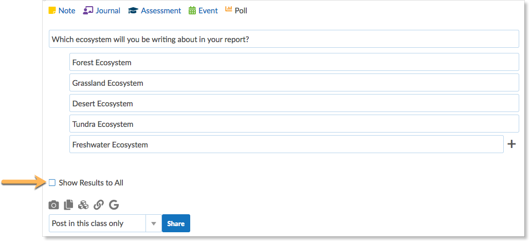
Task: Focus the Tundra Ecosystem option field
Action: [x=294, y=124]
